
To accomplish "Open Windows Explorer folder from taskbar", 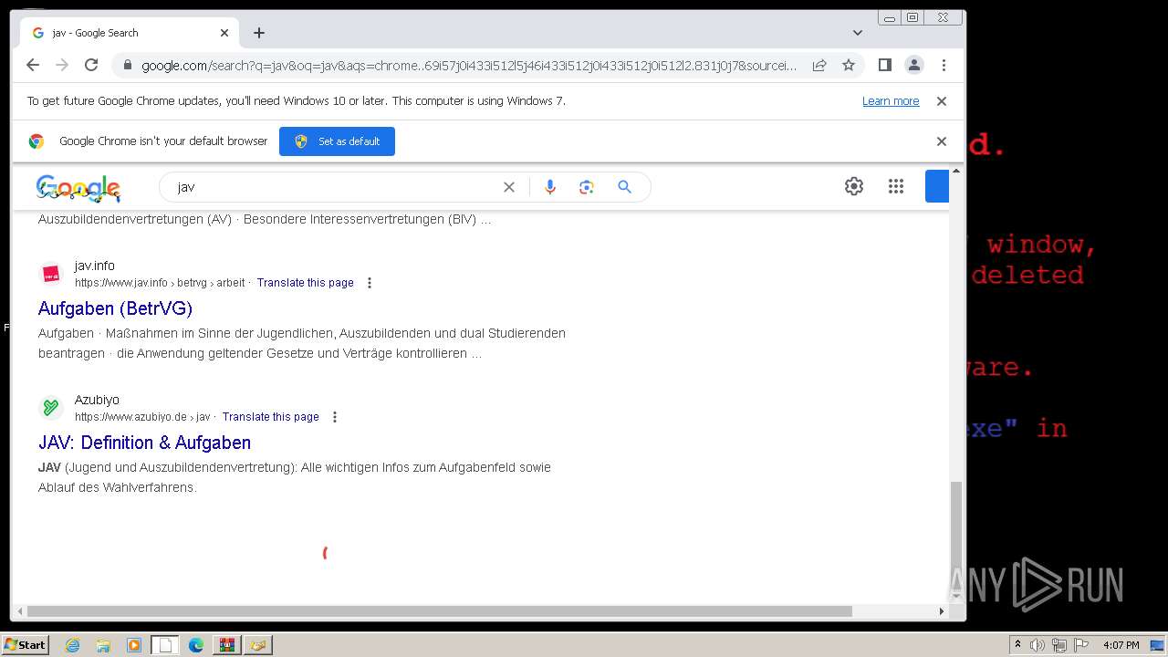I will (103, 645).
